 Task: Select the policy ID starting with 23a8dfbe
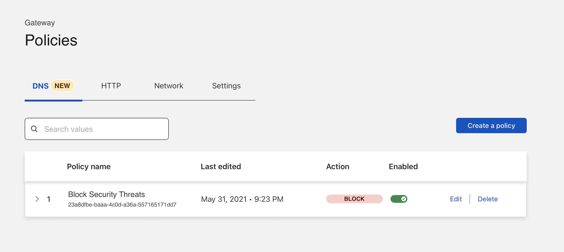122,205
